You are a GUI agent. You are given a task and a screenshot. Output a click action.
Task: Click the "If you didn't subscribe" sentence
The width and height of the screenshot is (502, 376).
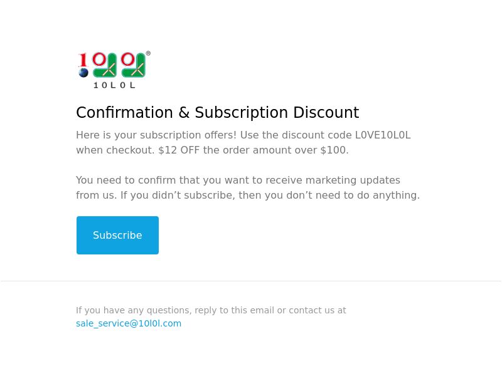(x=270, y=195)
